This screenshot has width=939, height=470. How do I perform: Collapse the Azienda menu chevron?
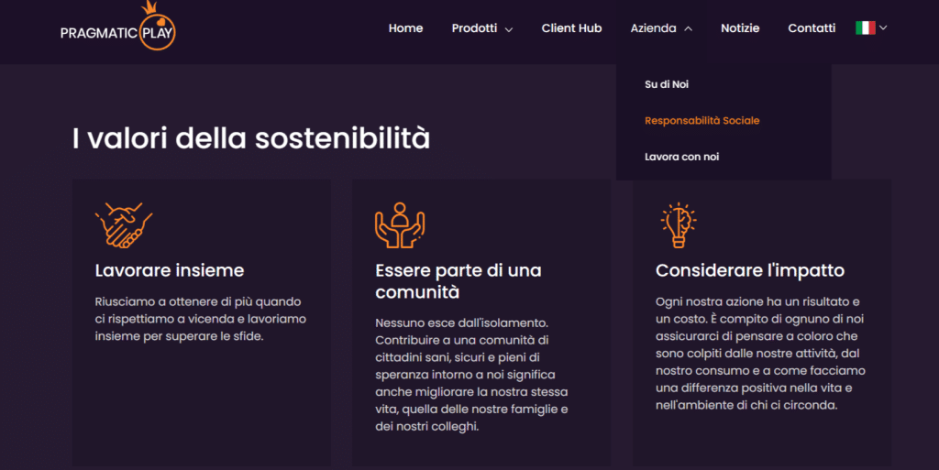tap(688, 29)
